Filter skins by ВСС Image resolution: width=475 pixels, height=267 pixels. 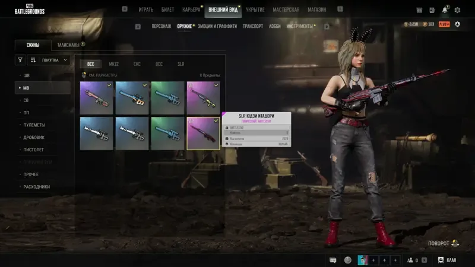[159, 64]
